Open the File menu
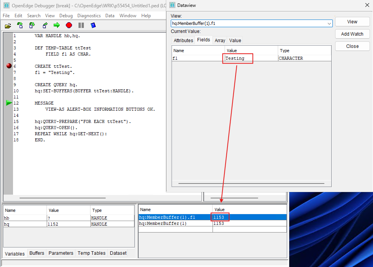This screenshot has height=267, width=373. [x=6, y=16]
